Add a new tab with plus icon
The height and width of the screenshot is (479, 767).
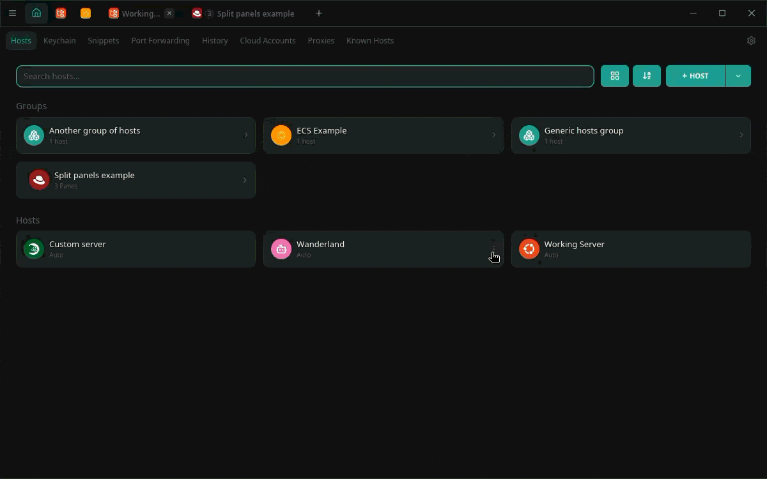[x=319, y=13]
